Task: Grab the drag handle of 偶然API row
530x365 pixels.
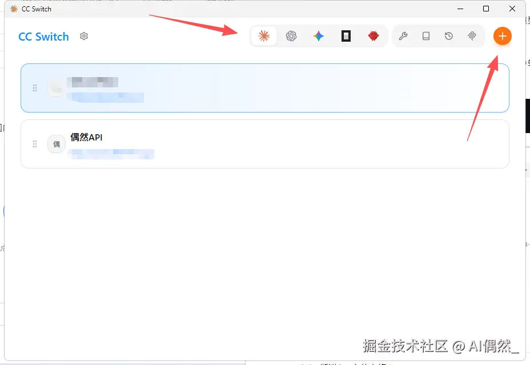Action: click(34, 144)
